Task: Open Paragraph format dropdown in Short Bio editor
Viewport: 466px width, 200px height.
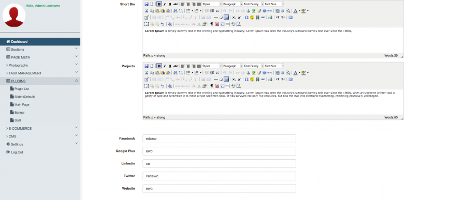Action: pyautogui.click(x=233, y=4)
